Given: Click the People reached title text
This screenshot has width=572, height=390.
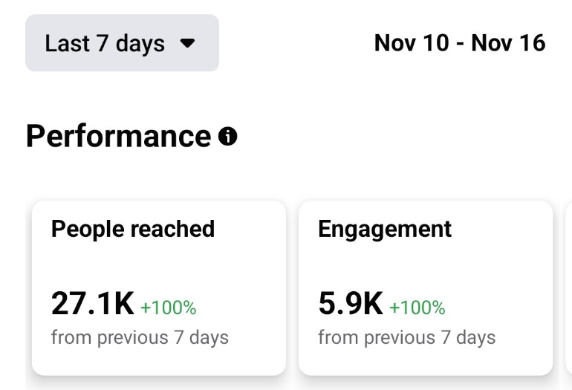Looking at the screenshot, I should [x=133, y=229].
